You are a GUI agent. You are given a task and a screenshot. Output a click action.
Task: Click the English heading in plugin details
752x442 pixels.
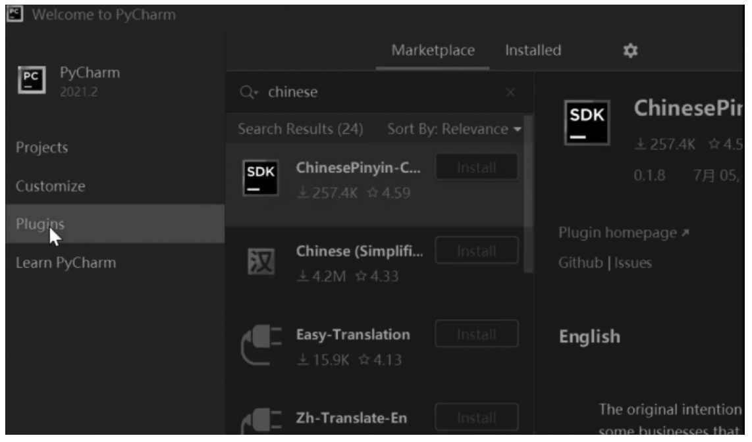point(589,337)
